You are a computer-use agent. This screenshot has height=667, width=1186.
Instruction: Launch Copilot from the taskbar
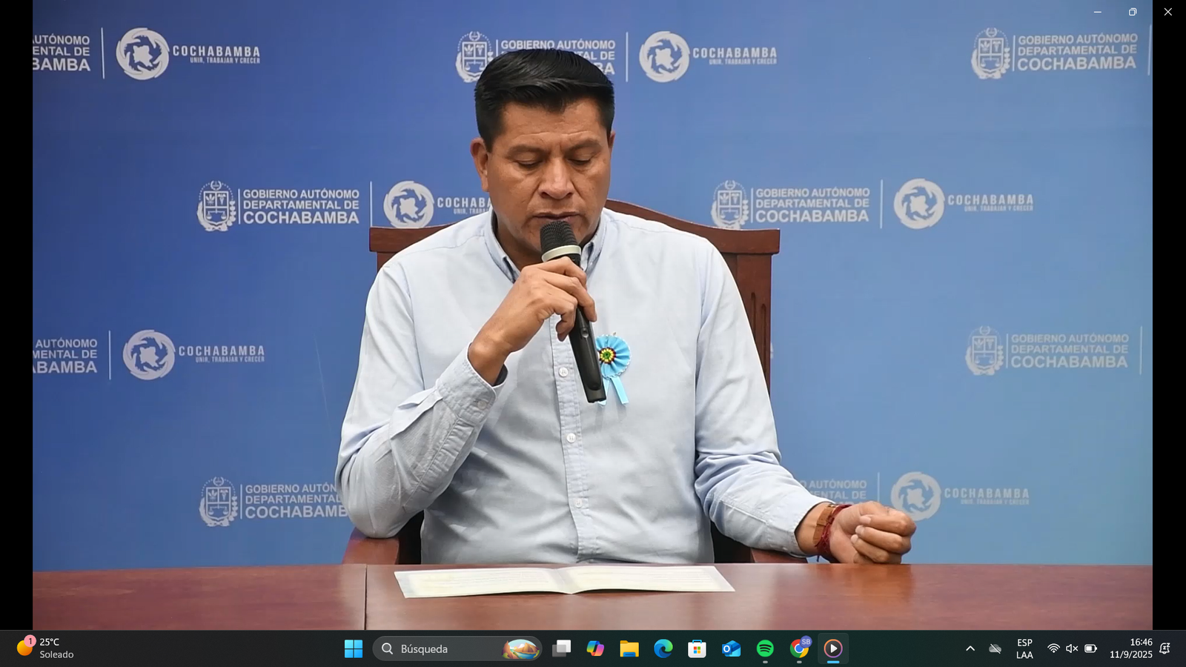tap(595, 648)
